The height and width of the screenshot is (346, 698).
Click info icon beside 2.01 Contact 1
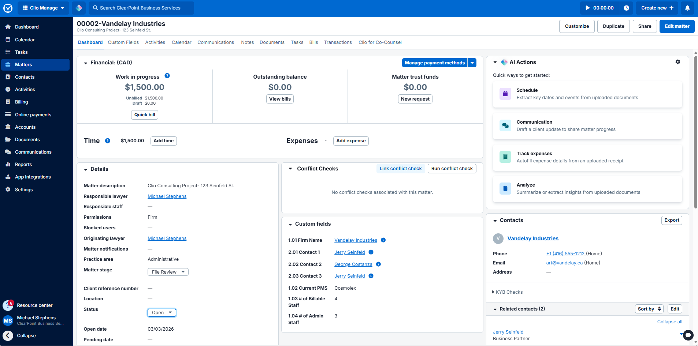click(x=371, y=252)
